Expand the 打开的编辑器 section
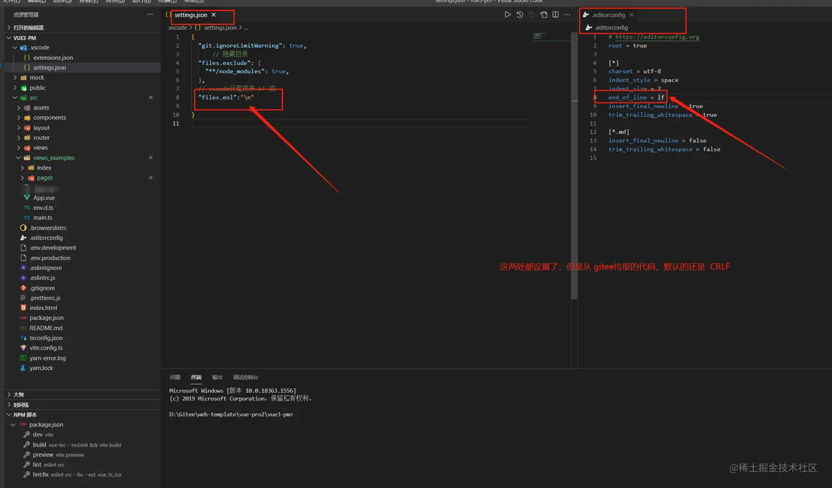Image resolution: width=832 pixels, height=488 pixels. pyautogui.click(x=9, y=28)
